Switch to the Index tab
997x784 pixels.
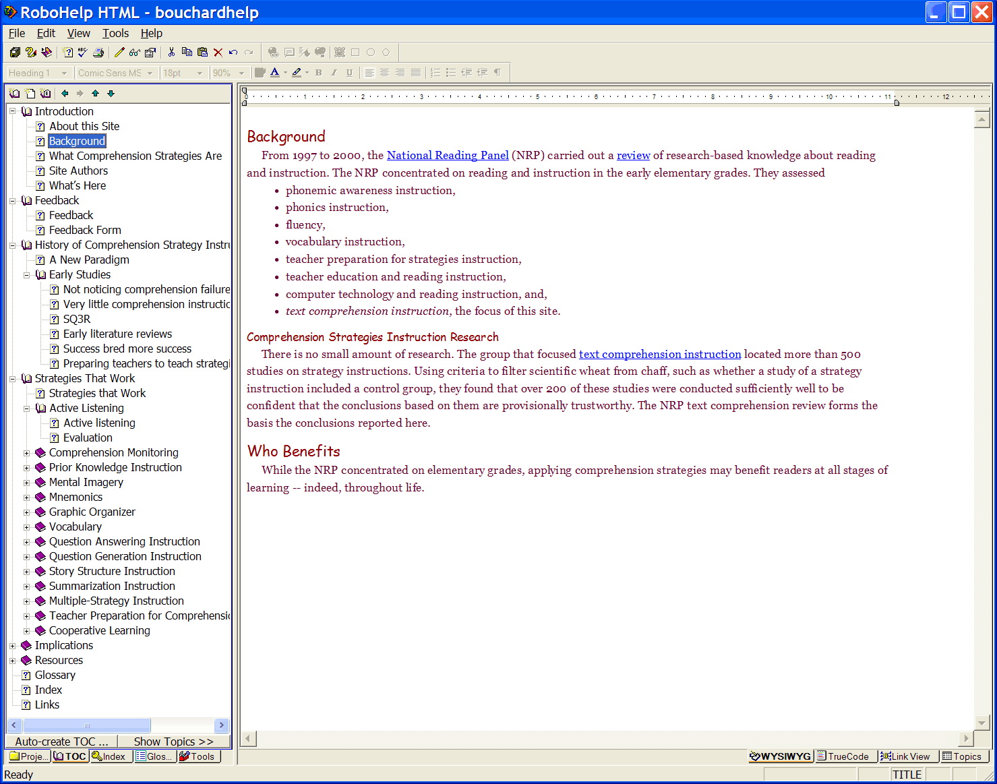coord(111,756)
